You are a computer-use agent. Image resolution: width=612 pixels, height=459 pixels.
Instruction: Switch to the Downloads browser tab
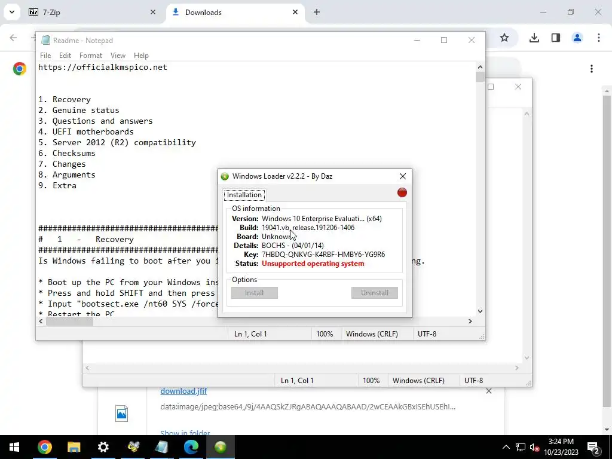(235, 12)
